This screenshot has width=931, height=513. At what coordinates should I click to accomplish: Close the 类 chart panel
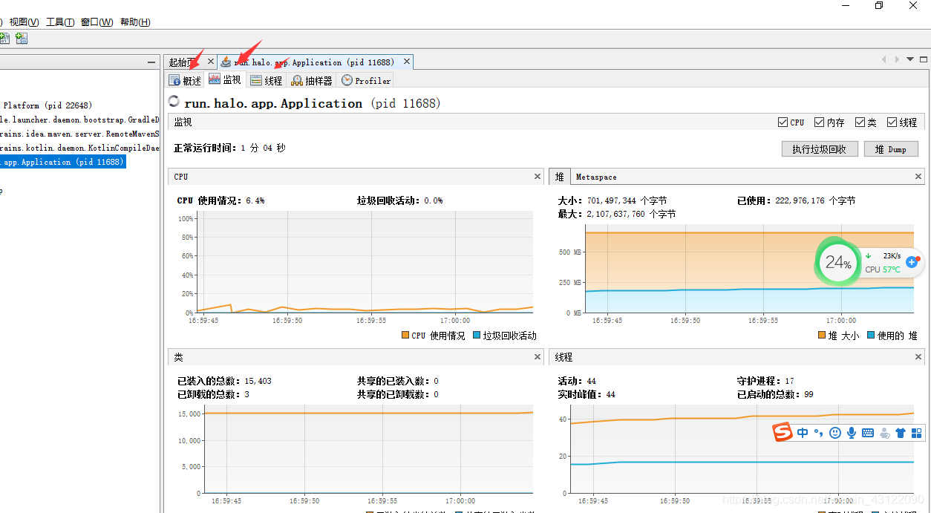point(538,357)
